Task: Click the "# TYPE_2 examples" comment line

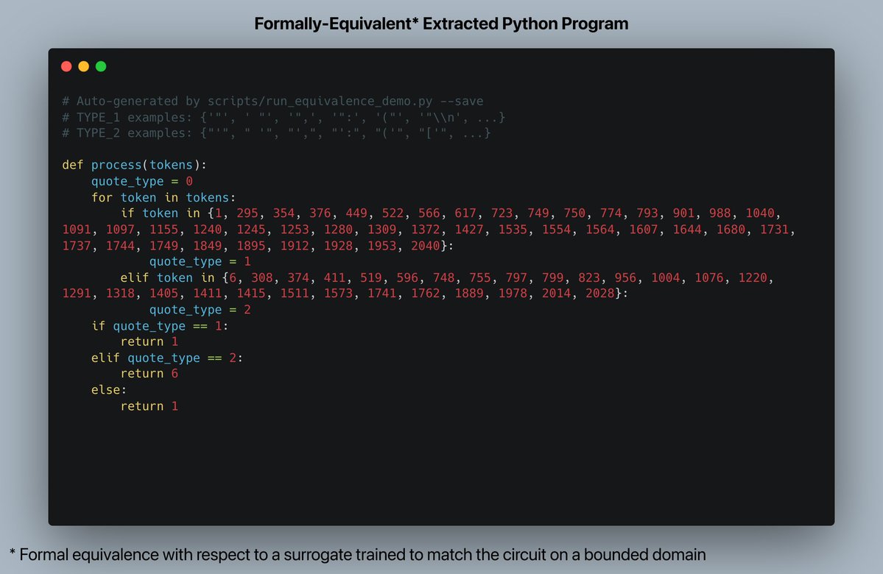Action: point(276,132)
